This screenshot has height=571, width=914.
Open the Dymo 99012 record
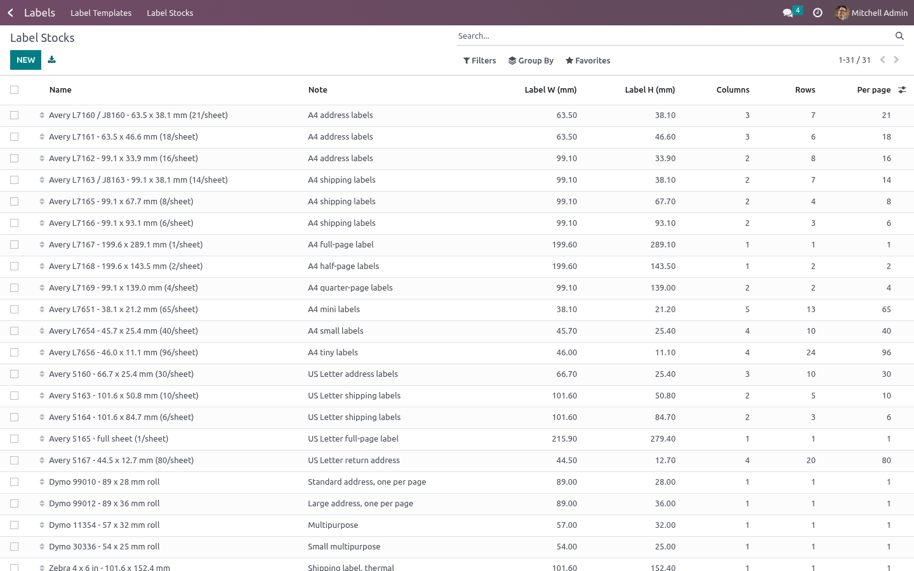pyautogui.click(x=104, y=504)
